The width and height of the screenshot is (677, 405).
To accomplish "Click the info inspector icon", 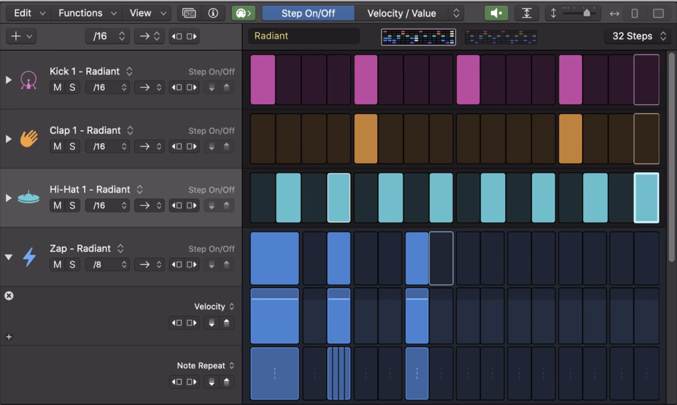I will (x=213, y=13).
